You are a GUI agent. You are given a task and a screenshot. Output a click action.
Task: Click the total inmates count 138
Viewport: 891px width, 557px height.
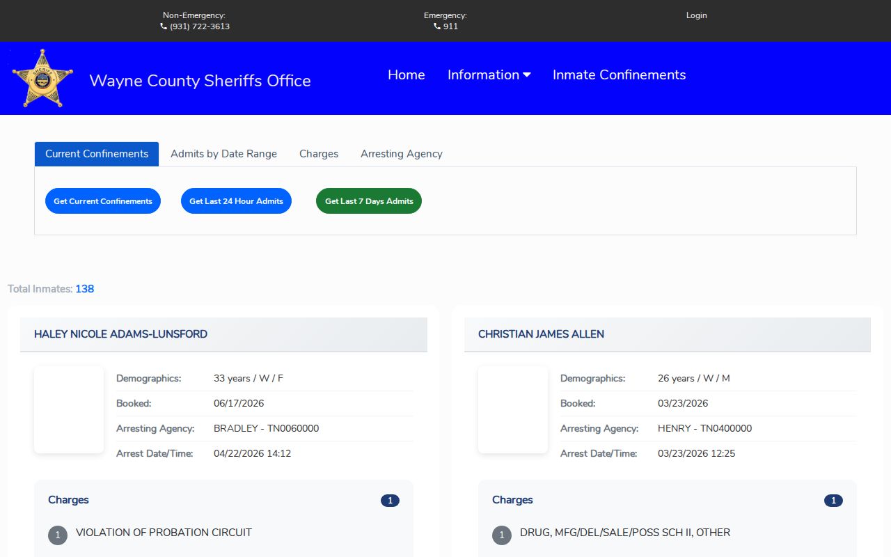point(85,289)
